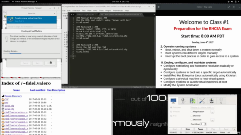Click line 18 in the editor gutter
This screenshot has width=241, height=135.
click(x=73, y=56)
